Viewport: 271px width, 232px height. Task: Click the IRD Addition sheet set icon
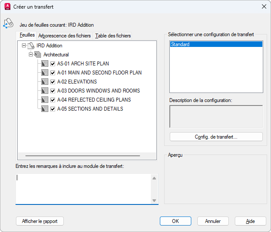point(31,46)
